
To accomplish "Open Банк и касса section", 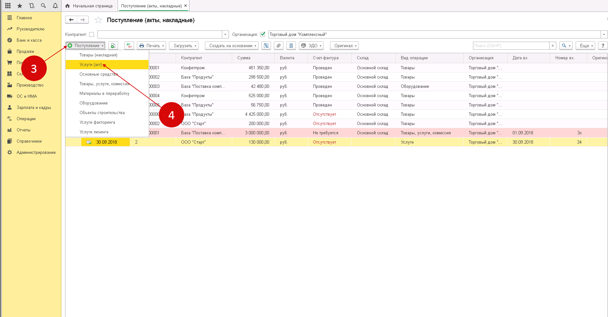I will click(x=29, y=40).
